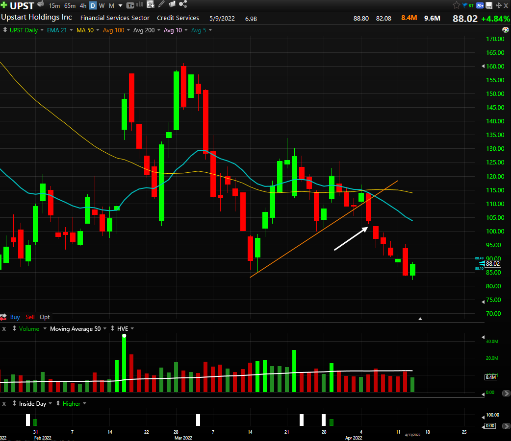Toggle the MA 50 indicator label

(x=85, y=30)
